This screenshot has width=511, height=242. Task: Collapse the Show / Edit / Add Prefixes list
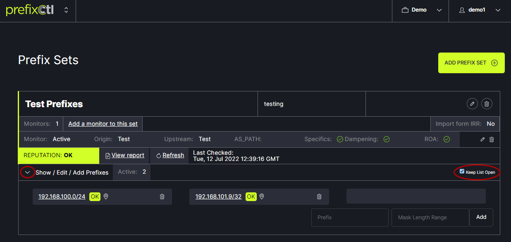click(28, 172)
